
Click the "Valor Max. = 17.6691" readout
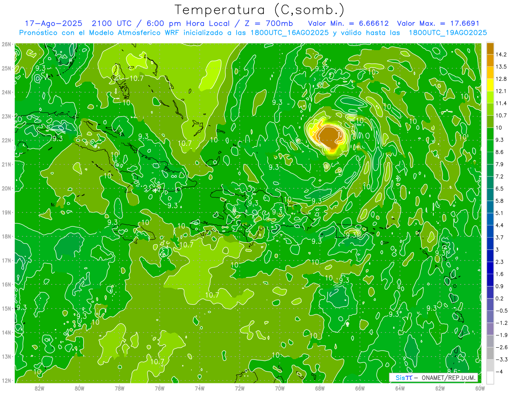[438, 23]
